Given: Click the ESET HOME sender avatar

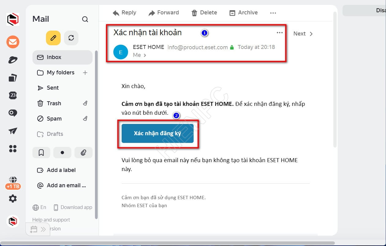Looking at the screenshot, I should click(x=121, y=52).
